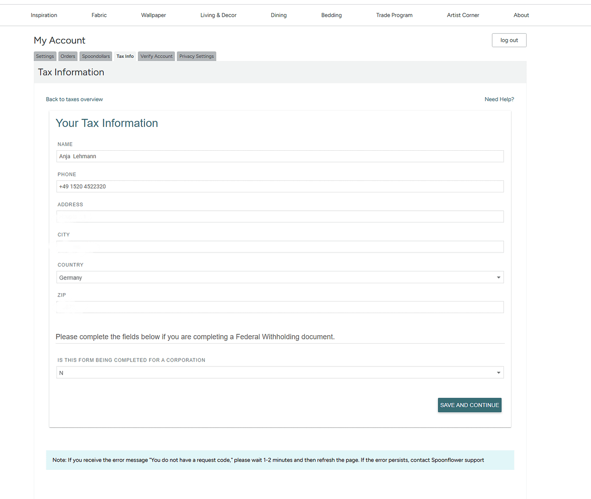Open the Country dropdown showing Germany
This screenshot has height=499, width=591.
point(279,277)
